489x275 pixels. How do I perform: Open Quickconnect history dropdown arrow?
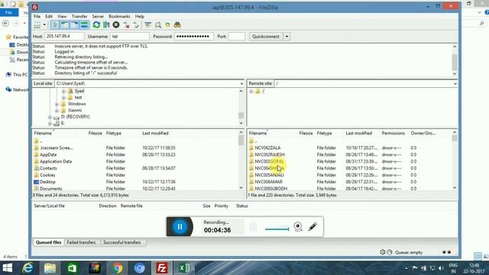(287, 37)
